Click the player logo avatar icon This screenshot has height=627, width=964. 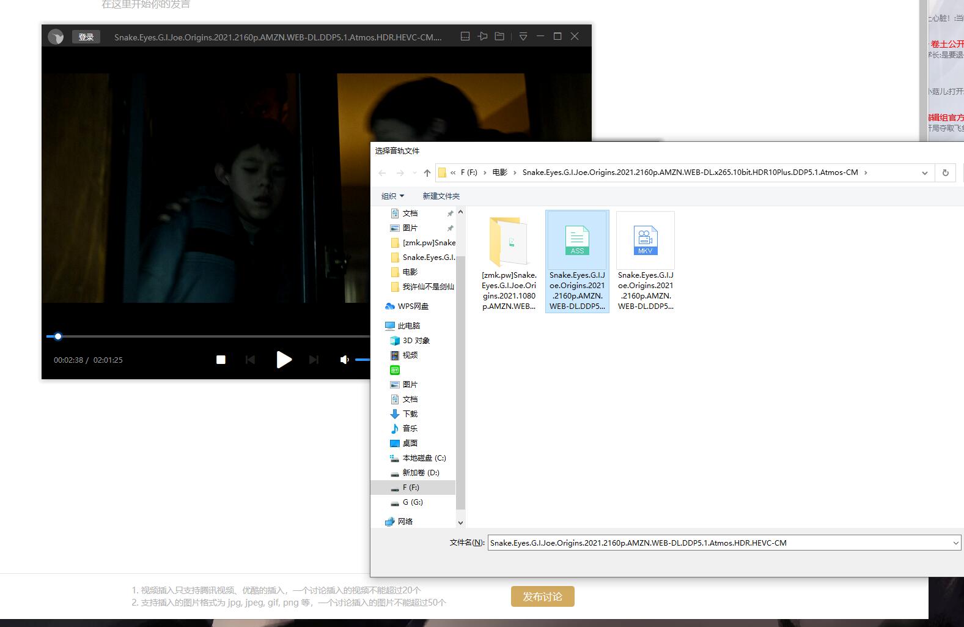[56, 37]
